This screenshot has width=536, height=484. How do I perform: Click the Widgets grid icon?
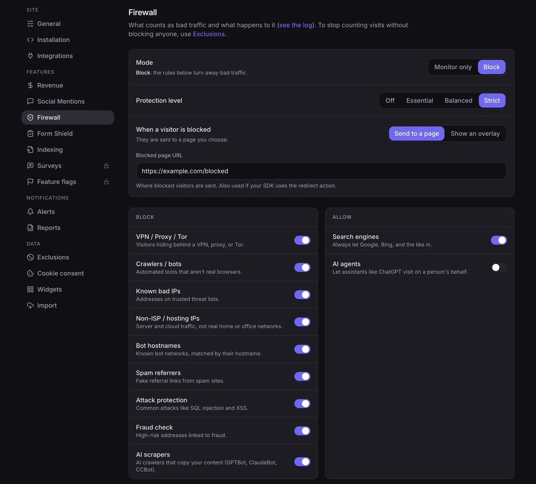pos(30,289)
